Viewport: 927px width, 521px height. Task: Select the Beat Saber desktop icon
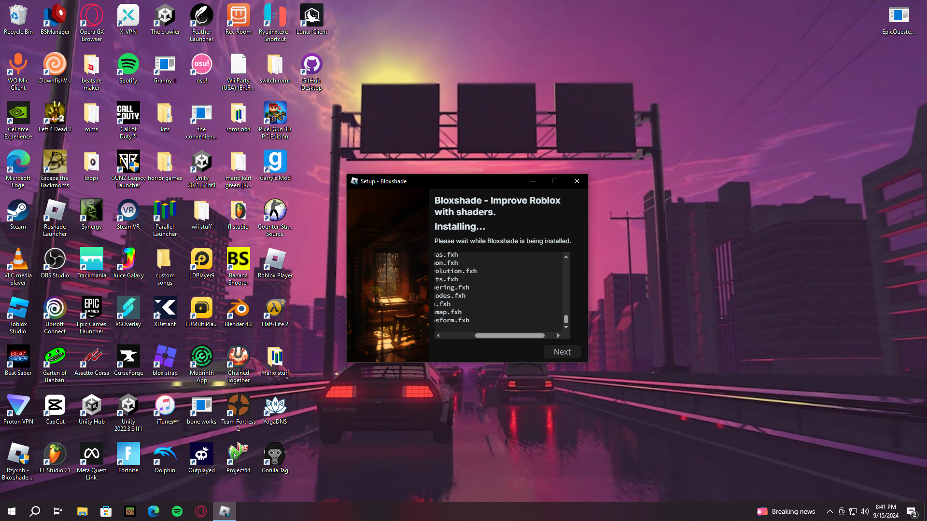tap(18, 357)
